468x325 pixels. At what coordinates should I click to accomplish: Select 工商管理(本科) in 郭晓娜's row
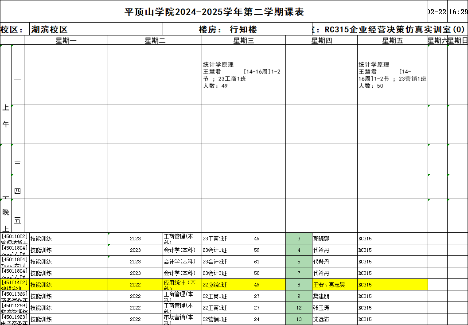click(x=182, y=239)
